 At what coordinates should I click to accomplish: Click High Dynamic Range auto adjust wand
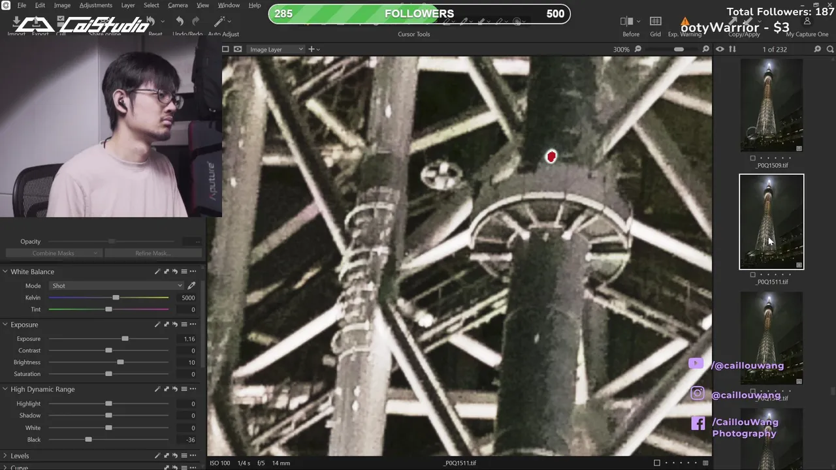pyautogui.click(x=157, y=389)
